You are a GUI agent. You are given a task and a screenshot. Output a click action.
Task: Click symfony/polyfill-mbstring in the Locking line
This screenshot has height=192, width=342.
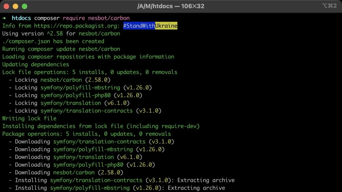point(80,88)
